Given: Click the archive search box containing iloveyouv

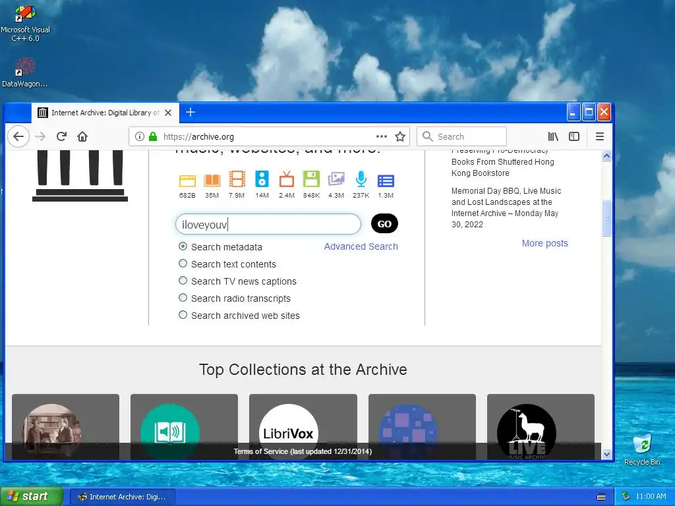Looking at the screenshot, I should [x=268, y=224].
